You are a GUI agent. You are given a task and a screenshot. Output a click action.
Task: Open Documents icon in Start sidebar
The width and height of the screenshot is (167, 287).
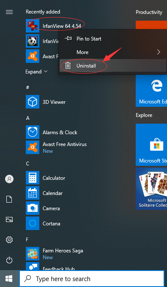[9, 199]
